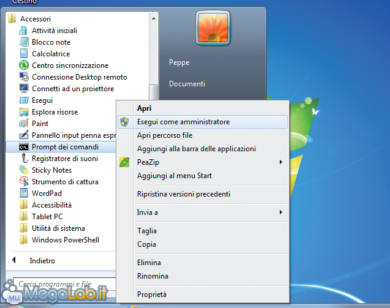Viewport: 390px width, 308px height.
Task: Click the Esplora risorse label
Action: pos(54,112)
